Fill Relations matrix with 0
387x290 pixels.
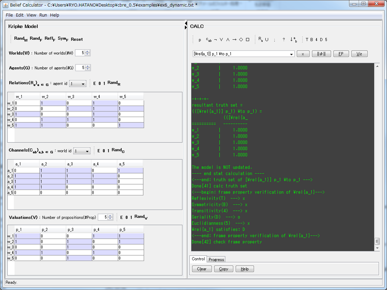[100, 83]
